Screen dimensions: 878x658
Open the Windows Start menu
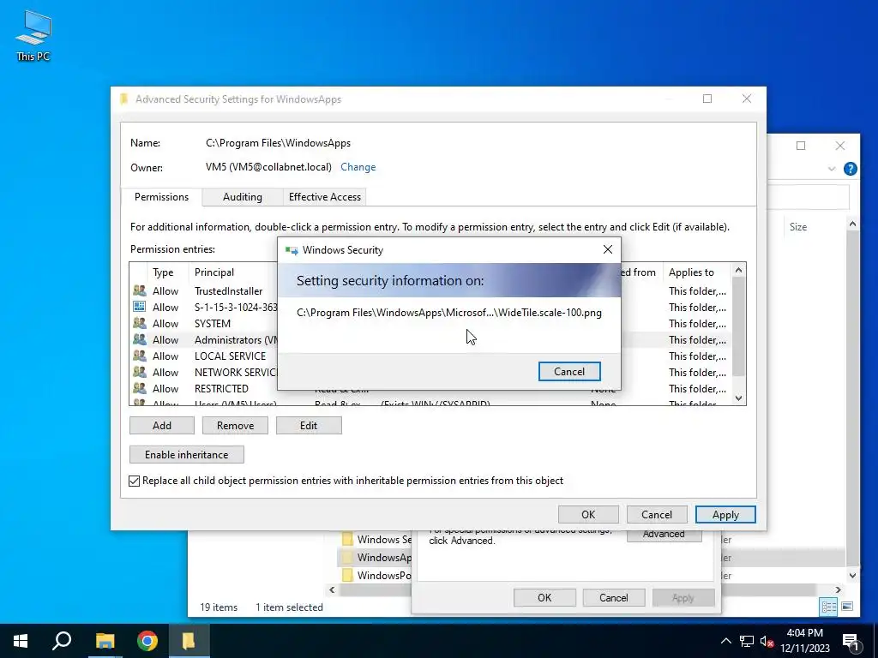21,641
